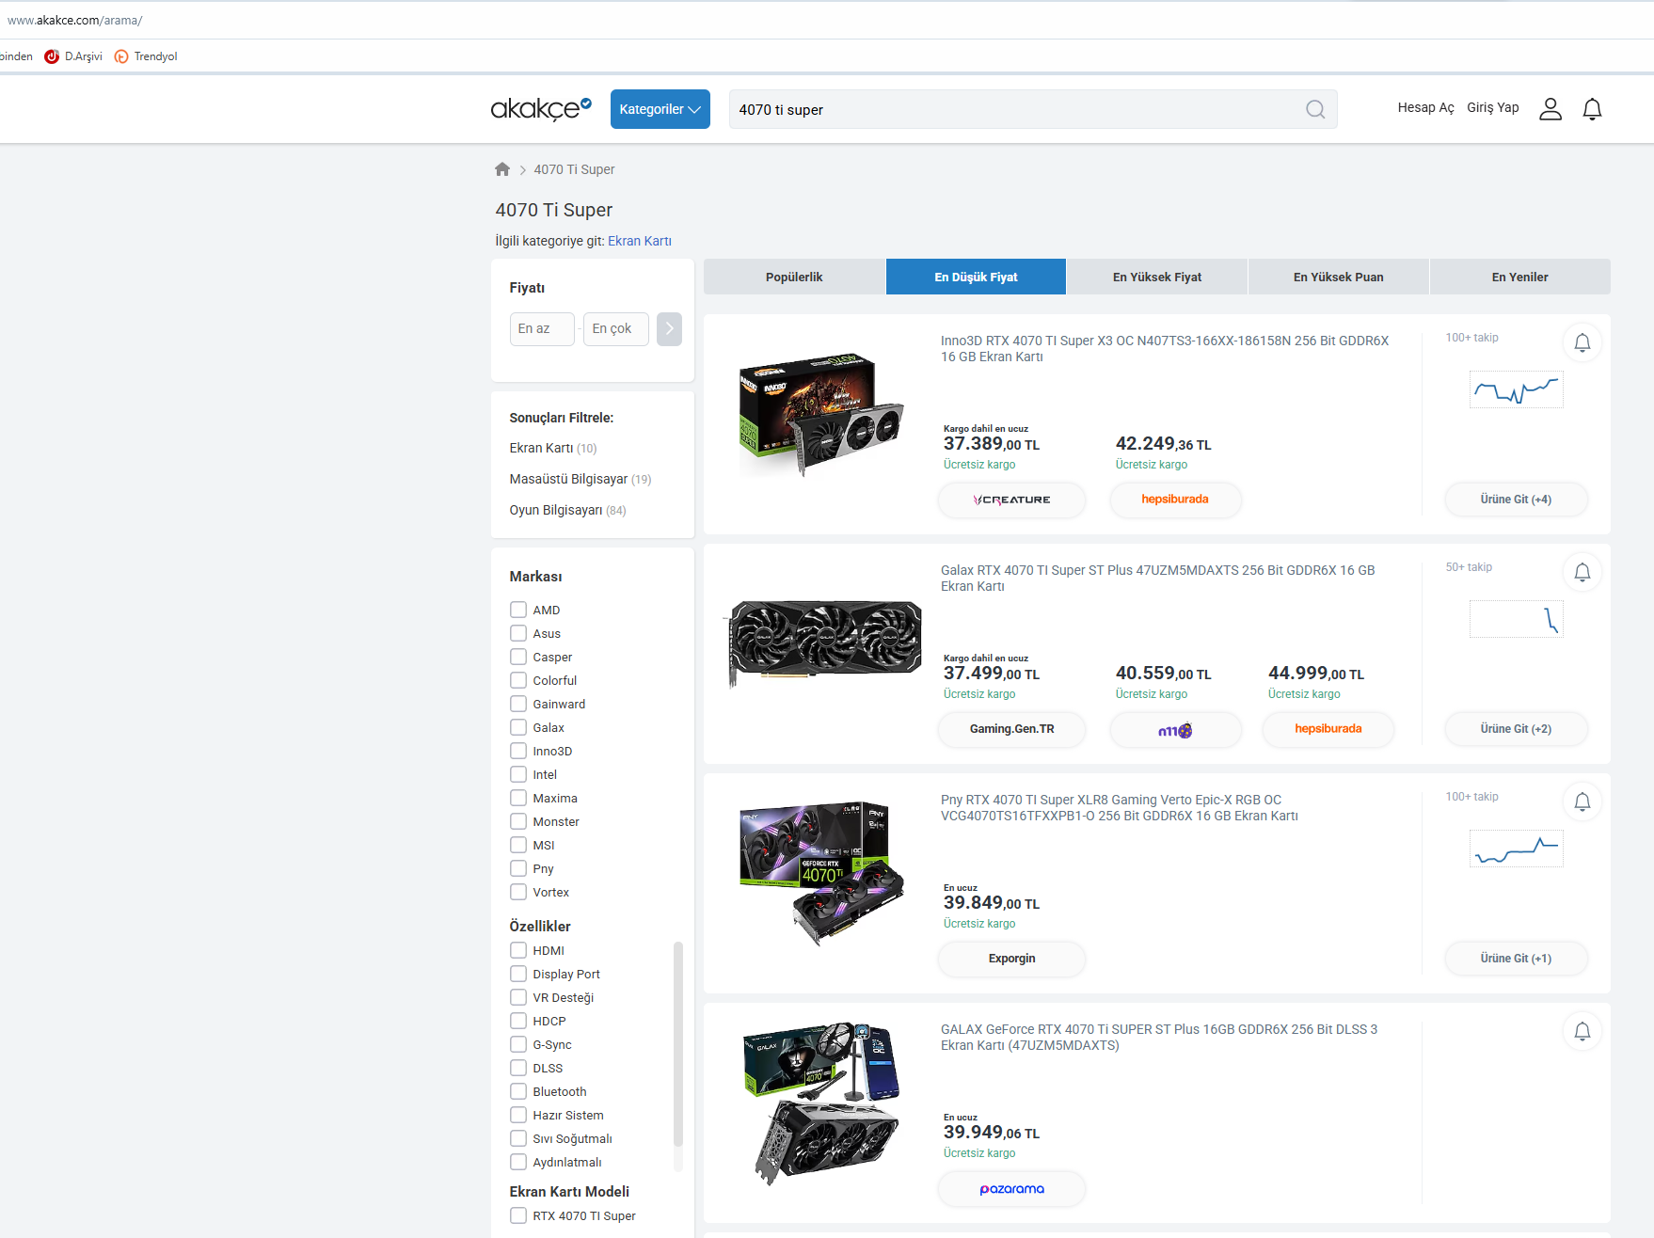View Inno3D price history chart

[1517, 389]
